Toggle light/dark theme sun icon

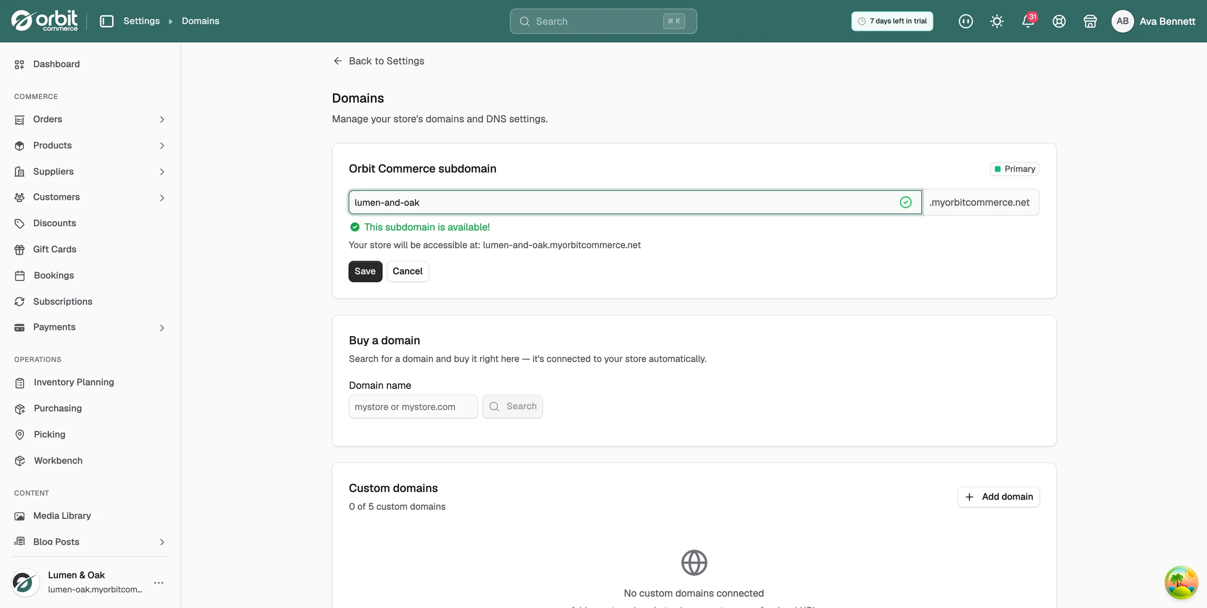pyautogui.click(x=997, y=21)
